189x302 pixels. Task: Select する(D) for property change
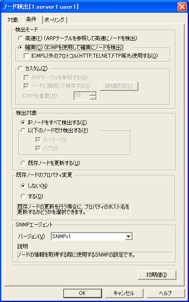pos(23,196)
